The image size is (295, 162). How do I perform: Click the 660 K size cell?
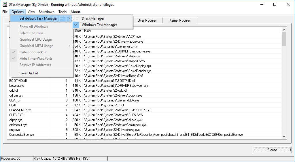click(x=77, y=120)
